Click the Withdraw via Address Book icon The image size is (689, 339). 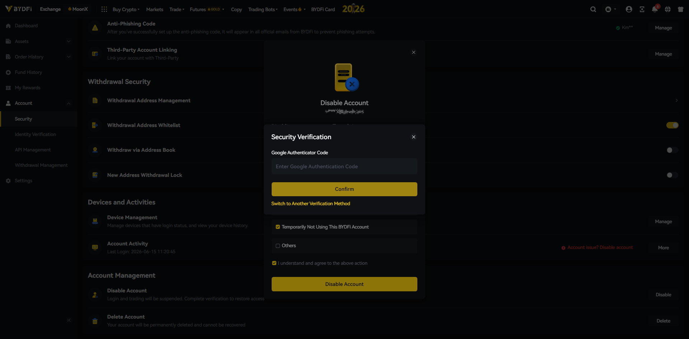(95, 150)
